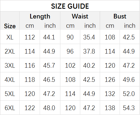Viewport: 140px width, 115px height.
Task: Click 2XL waist value 37.8 inch
Action: coord(89,51)
